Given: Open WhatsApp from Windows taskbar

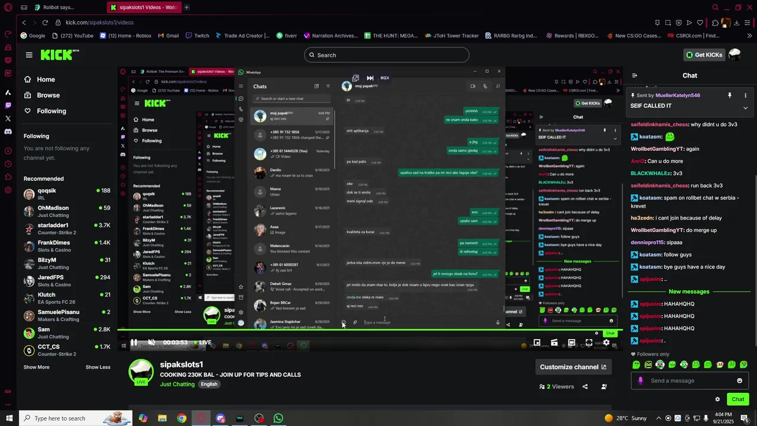Looking at the screenshot, I should point(278,418).
